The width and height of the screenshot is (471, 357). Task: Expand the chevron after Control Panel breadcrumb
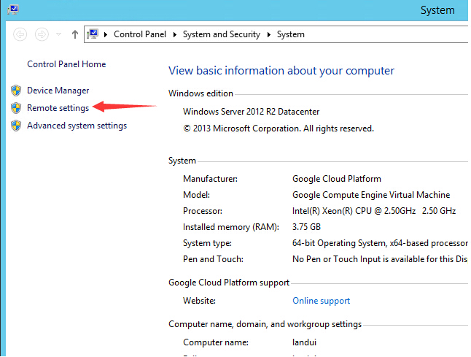174,34
